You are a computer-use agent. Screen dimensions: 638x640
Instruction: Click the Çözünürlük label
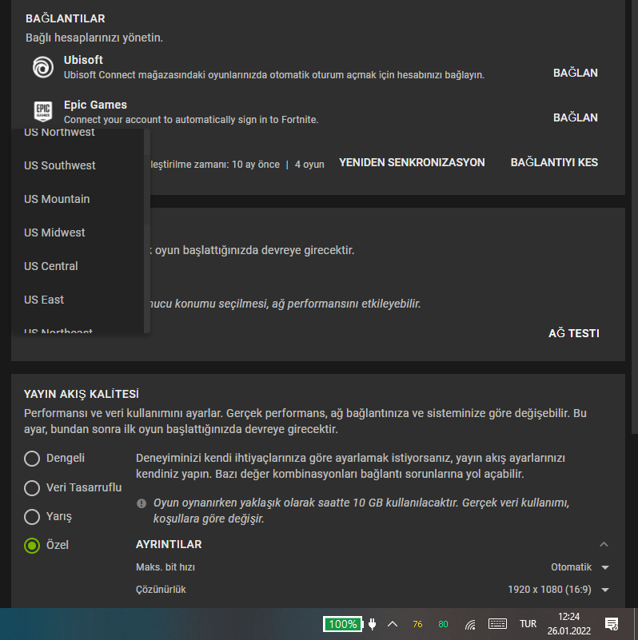161,590
